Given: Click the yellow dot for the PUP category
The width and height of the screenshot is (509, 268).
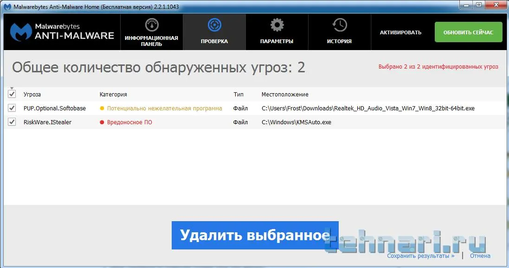Looking at the screenshot, I should pyautogui.click(x=102, y=108).
